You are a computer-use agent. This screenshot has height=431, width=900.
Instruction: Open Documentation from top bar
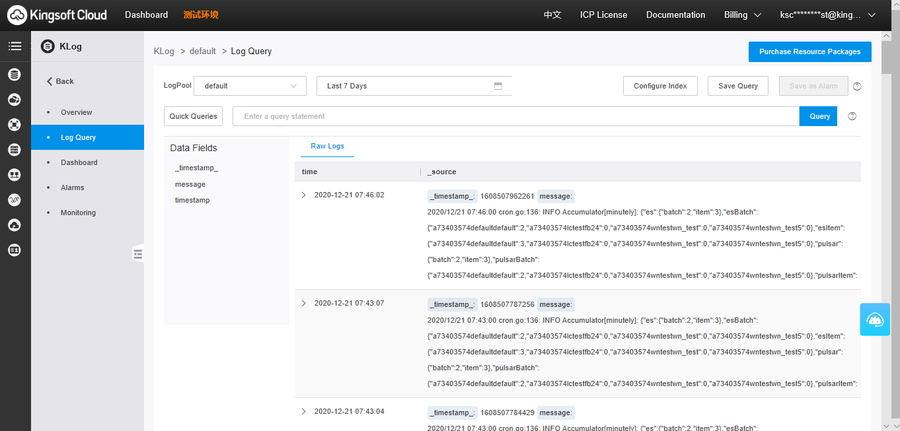click(x=675, y=15)
